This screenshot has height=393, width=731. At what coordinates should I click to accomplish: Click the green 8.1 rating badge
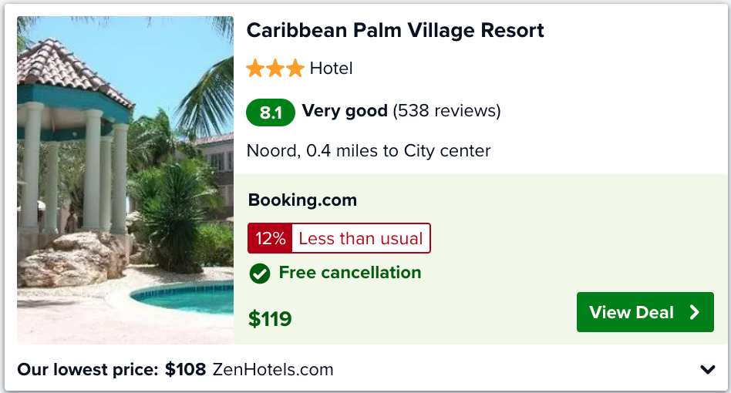tap(271, 113)
